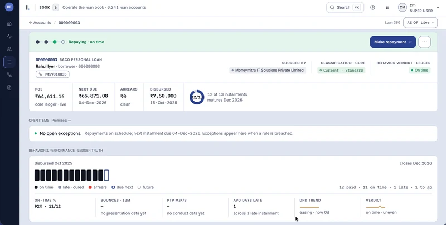Click the Make repayment button
Screen dimensions: 446x225
point(393,42)
